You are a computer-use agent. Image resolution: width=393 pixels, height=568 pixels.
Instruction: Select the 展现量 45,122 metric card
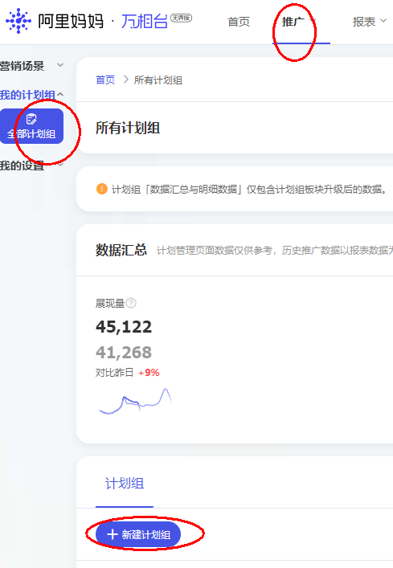134,355
